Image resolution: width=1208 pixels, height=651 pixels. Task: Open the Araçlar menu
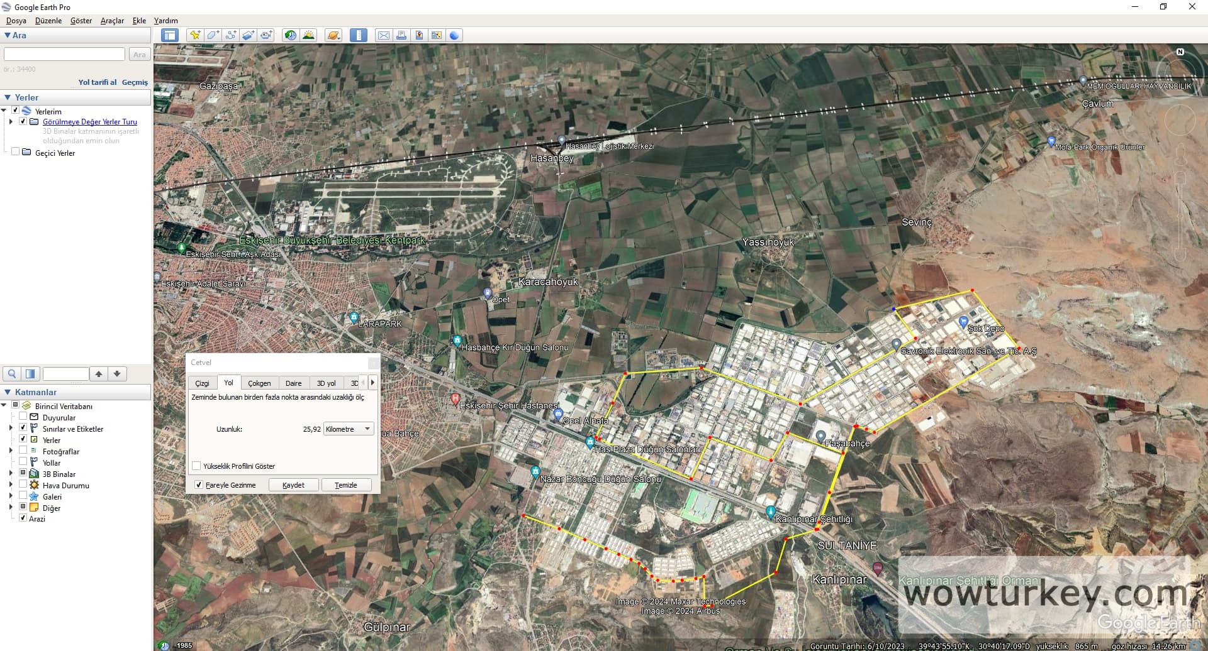click(112, 21)
